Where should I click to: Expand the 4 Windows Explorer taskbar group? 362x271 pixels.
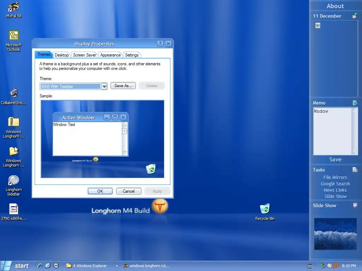point(86,266)
